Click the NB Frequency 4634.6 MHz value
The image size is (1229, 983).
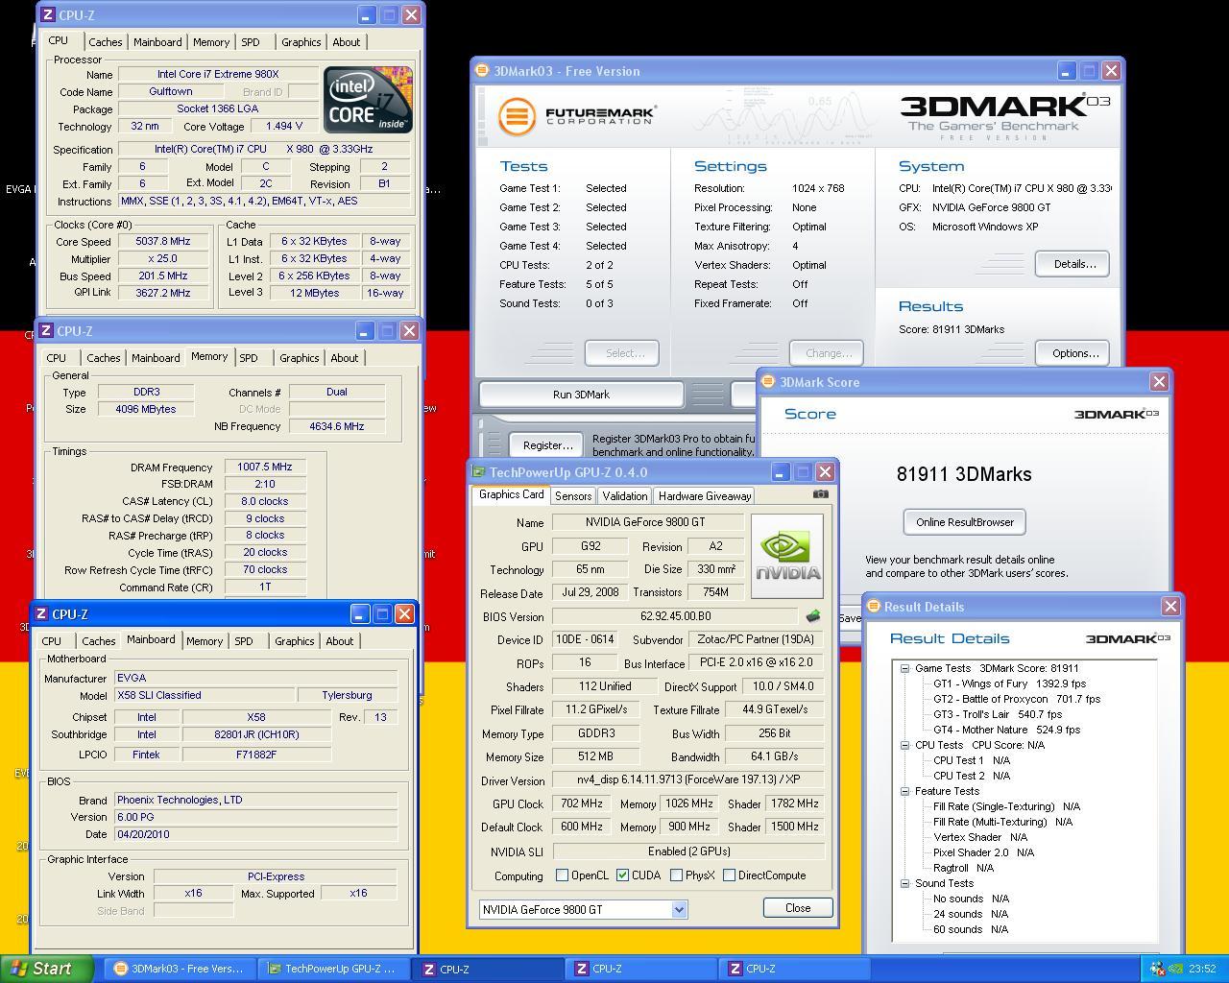[x=337, y=426]
